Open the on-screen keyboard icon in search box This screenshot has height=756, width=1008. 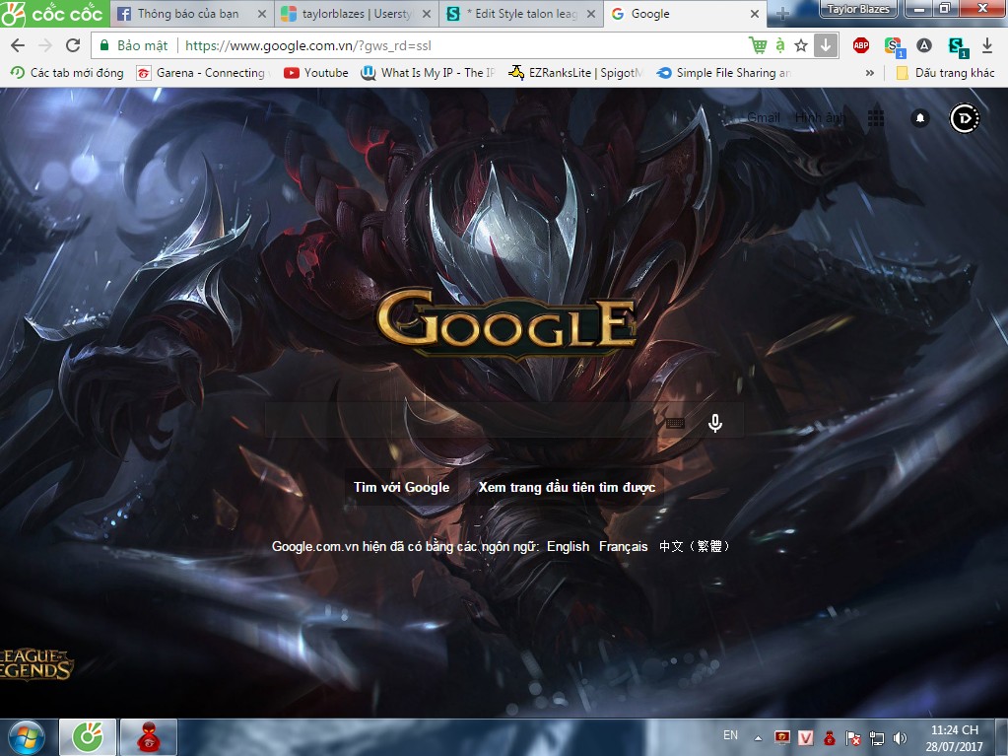point(675,423)
